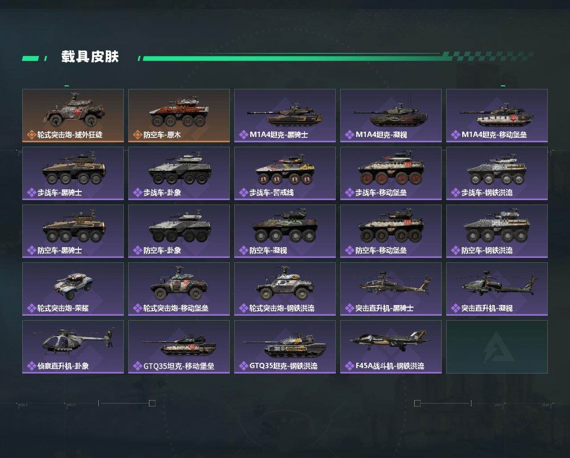Pick the M1A4坦克-移动堡垒 skin
The height and width of the screenshot is (458, 570).
pos(497,116)
